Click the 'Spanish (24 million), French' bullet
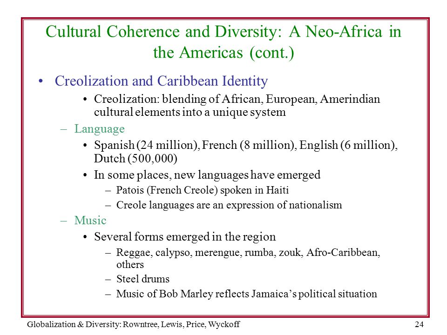 tap(246, 152)
